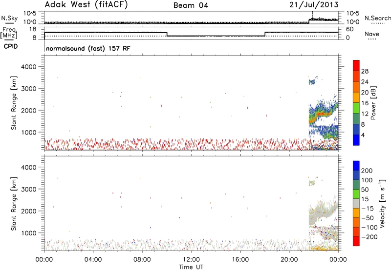Click the 'CPID' label
This screenshot has width=391, height=270.
[x=11, y=46]
